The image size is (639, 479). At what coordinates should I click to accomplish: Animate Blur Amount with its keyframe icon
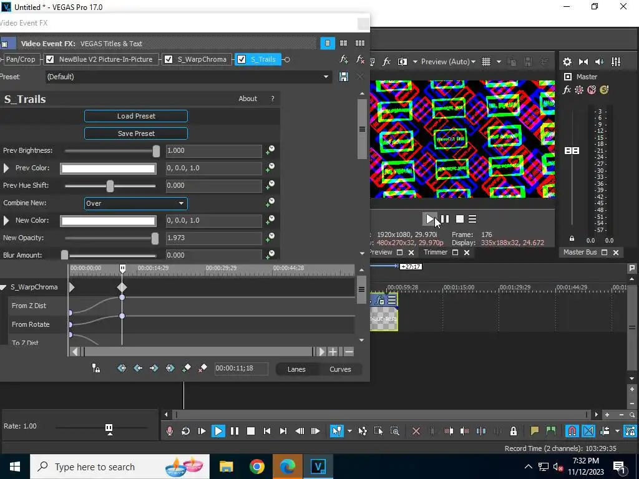(270, 255)
